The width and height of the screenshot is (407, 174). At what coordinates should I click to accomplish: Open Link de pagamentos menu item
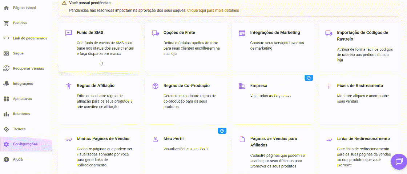point(30,38)
